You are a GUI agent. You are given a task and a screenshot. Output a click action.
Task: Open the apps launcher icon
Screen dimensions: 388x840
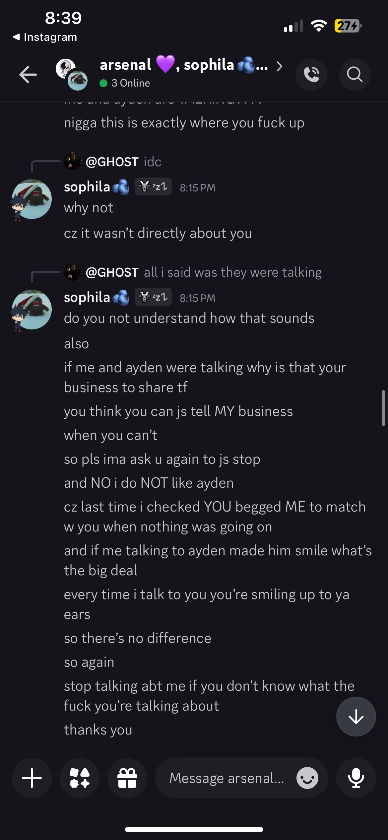(x=80, y=778)
